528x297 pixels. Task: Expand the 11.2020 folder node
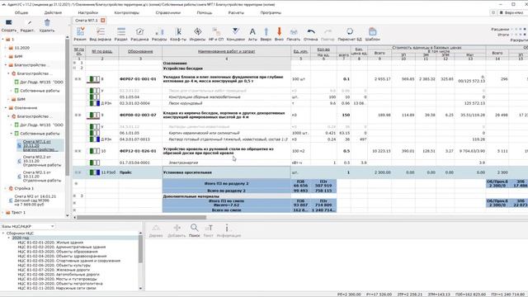click(x=6, y=48)
